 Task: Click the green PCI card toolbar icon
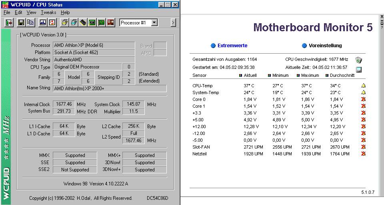pyautogui.click(x=101, y=23)
